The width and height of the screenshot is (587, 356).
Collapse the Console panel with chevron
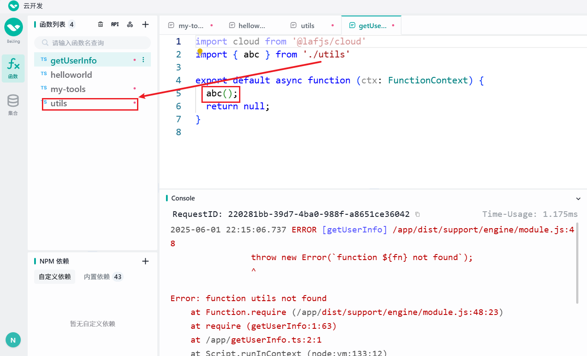coord(578,198)
